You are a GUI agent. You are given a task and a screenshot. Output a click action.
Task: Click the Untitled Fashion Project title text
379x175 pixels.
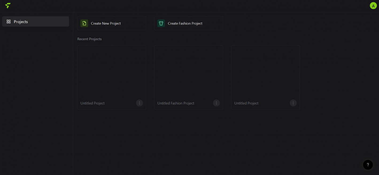tap(176, 103)
